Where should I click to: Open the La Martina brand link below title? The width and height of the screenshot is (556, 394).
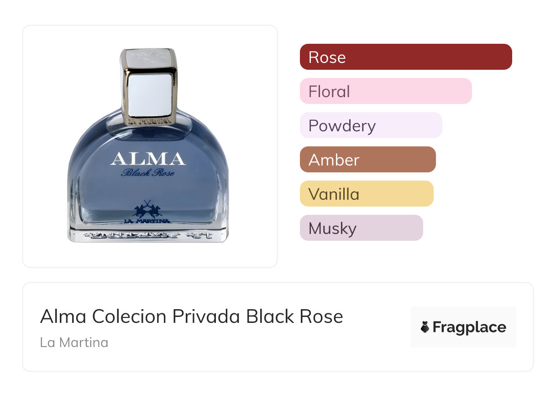pos(74,342)
